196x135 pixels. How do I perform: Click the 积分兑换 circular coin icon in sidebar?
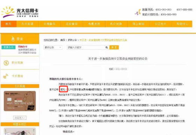pos(6,63)
